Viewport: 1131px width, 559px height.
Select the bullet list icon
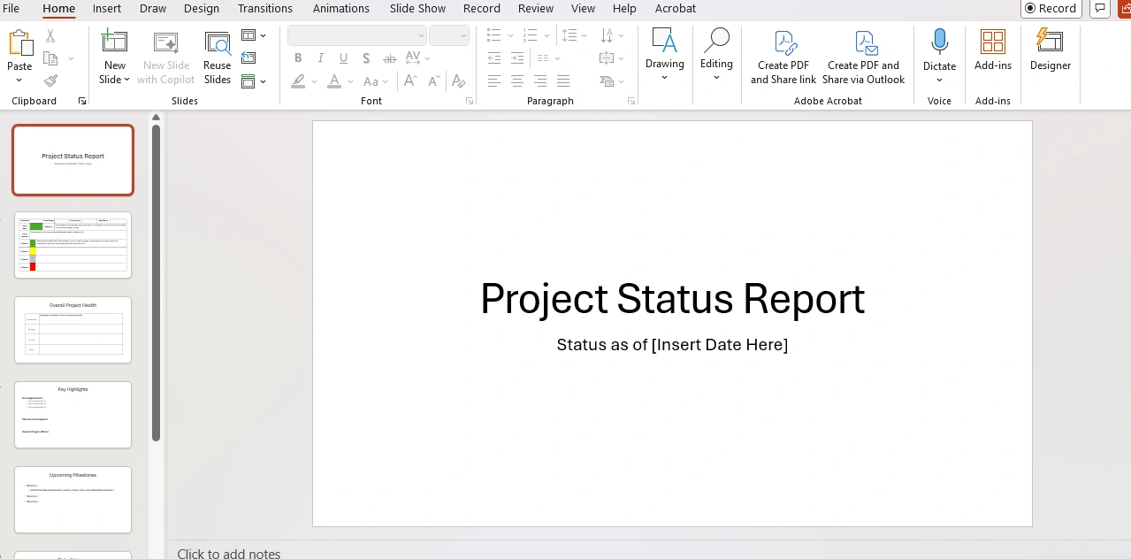tap(493, 35)
